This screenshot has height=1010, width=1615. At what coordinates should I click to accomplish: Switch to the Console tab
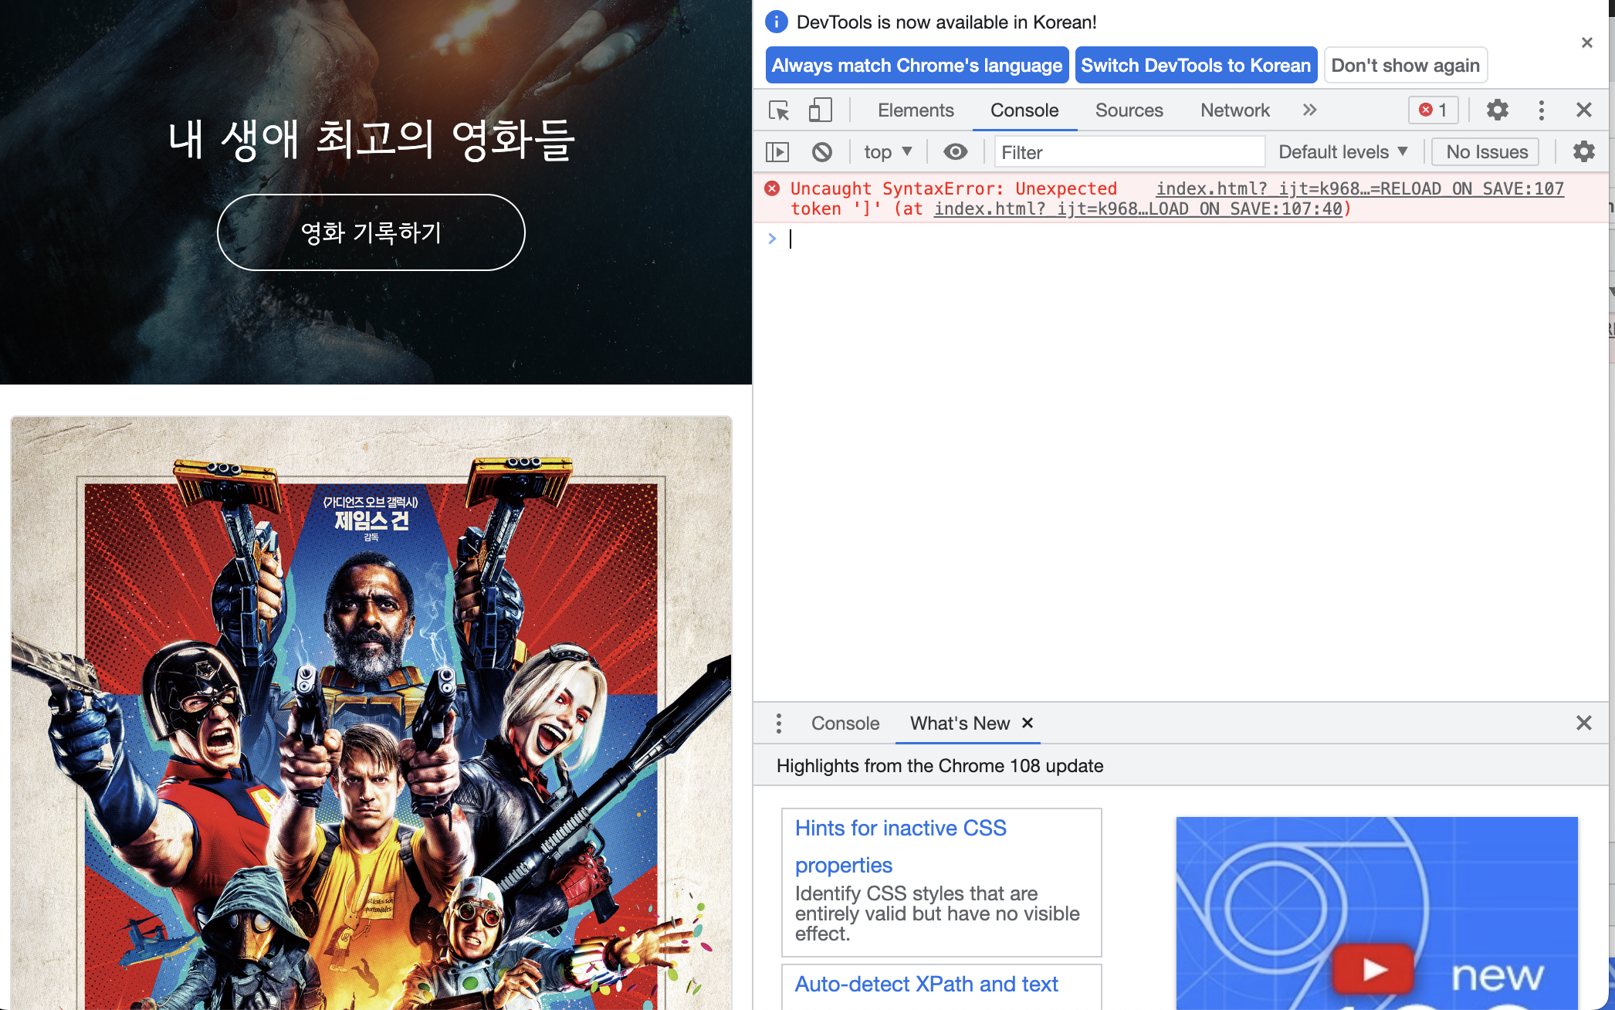tap(1024, 110)
